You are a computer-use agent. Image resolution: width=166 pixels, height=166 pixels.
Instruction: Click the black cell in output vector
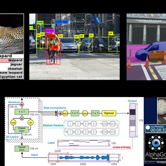point(132,112)
